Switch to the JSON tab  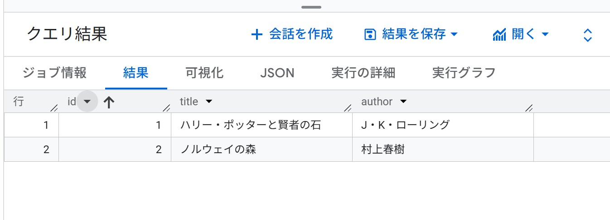pyautogui.click(x=277, y=73)
